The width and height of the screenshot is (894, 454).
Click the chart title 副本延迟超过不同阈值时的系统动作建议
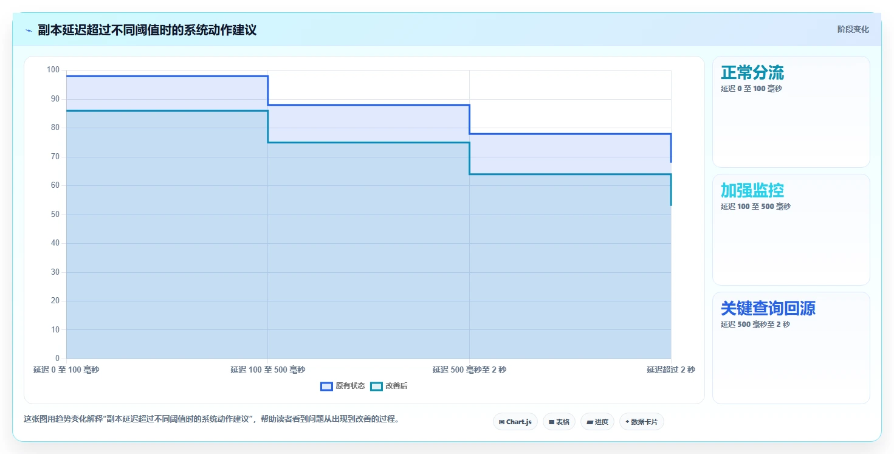coord(147,30)
